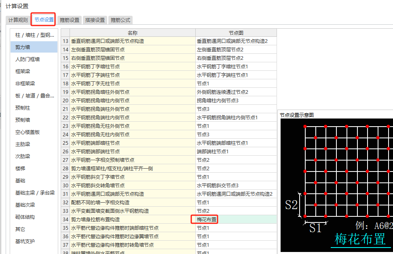393x254 pixels.
Task: Switch to the 计算规则 tab
Action: click(18, 20)
